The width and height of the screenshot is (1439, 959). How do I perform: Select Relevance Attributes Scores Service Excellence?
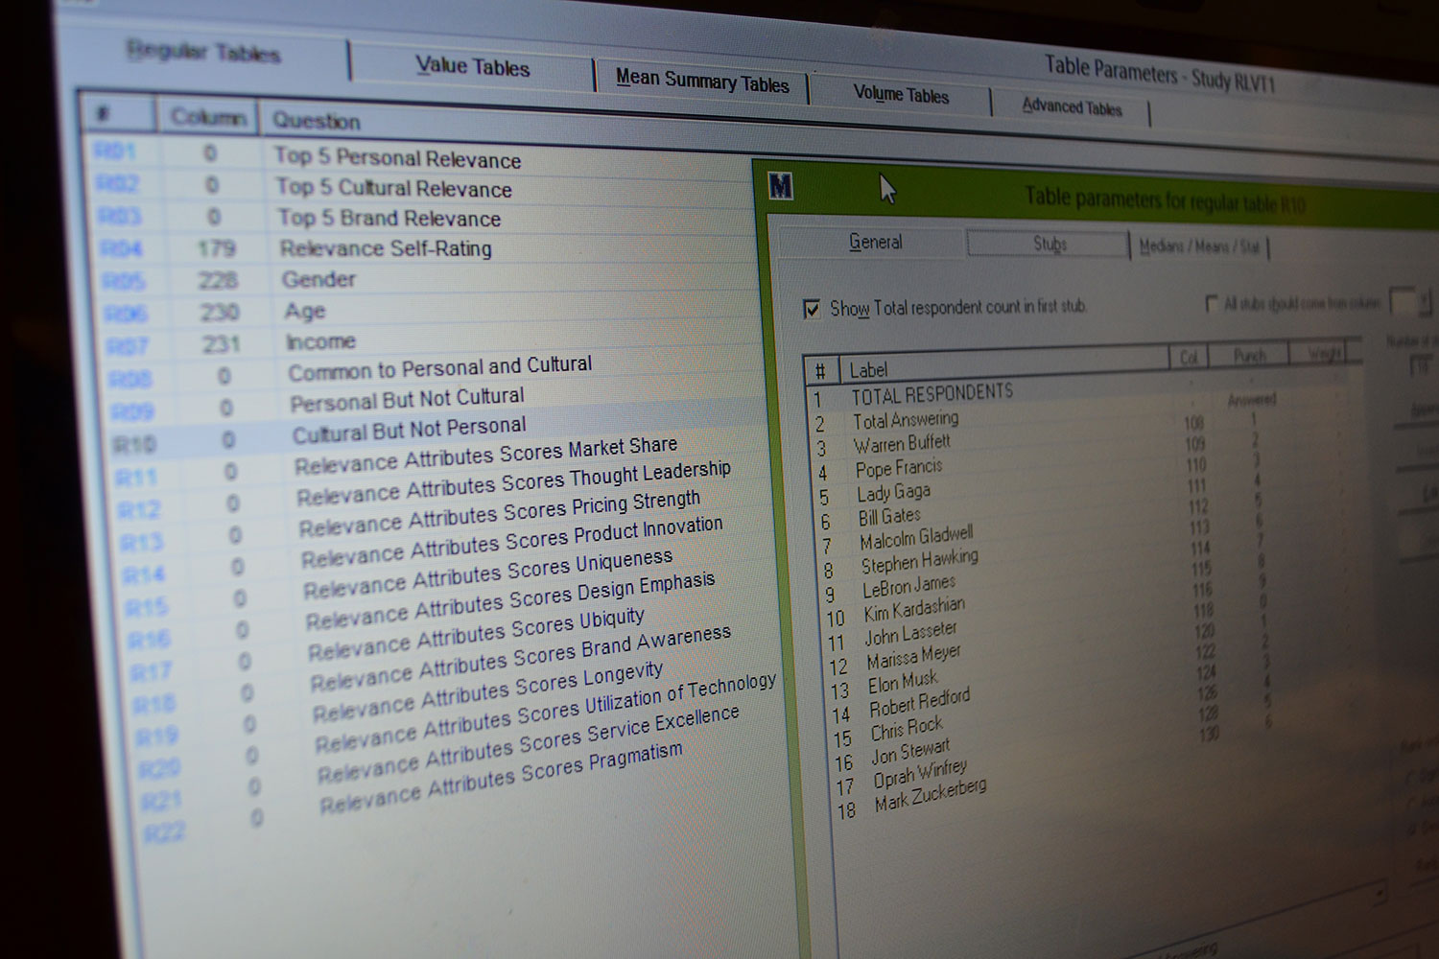point(528,744)
